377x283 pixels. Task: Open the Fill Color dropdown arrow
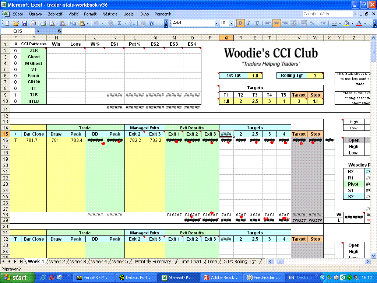352,23
